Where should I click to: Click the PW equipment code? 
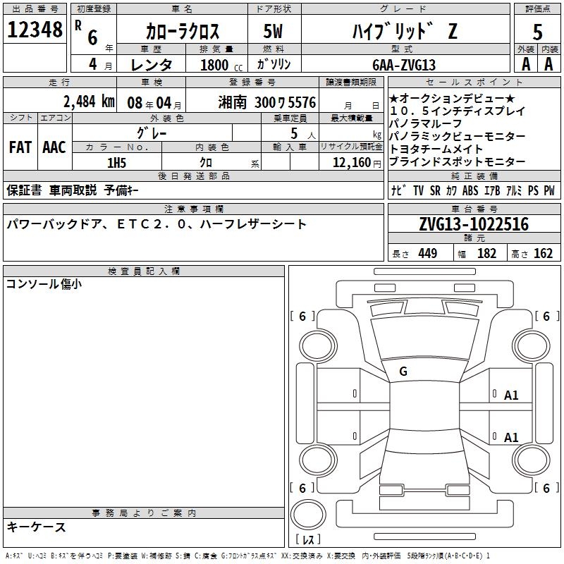pos(549,190)
